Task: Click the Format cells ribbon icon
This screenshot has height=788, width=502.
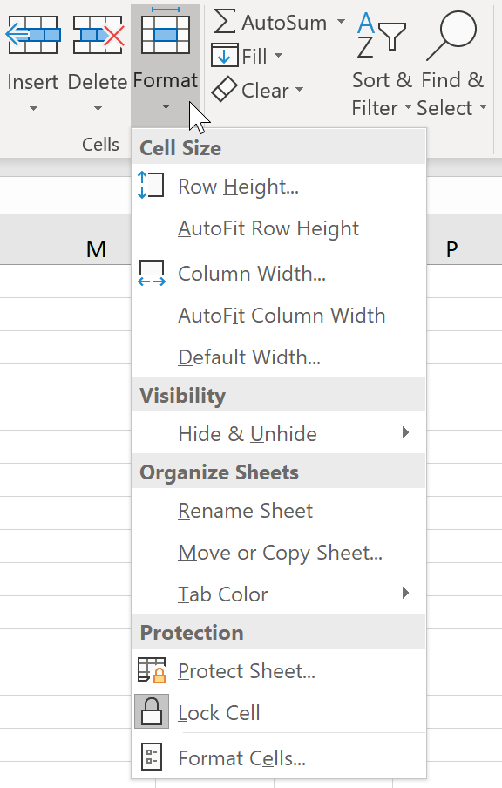Action: coord(166,31)
